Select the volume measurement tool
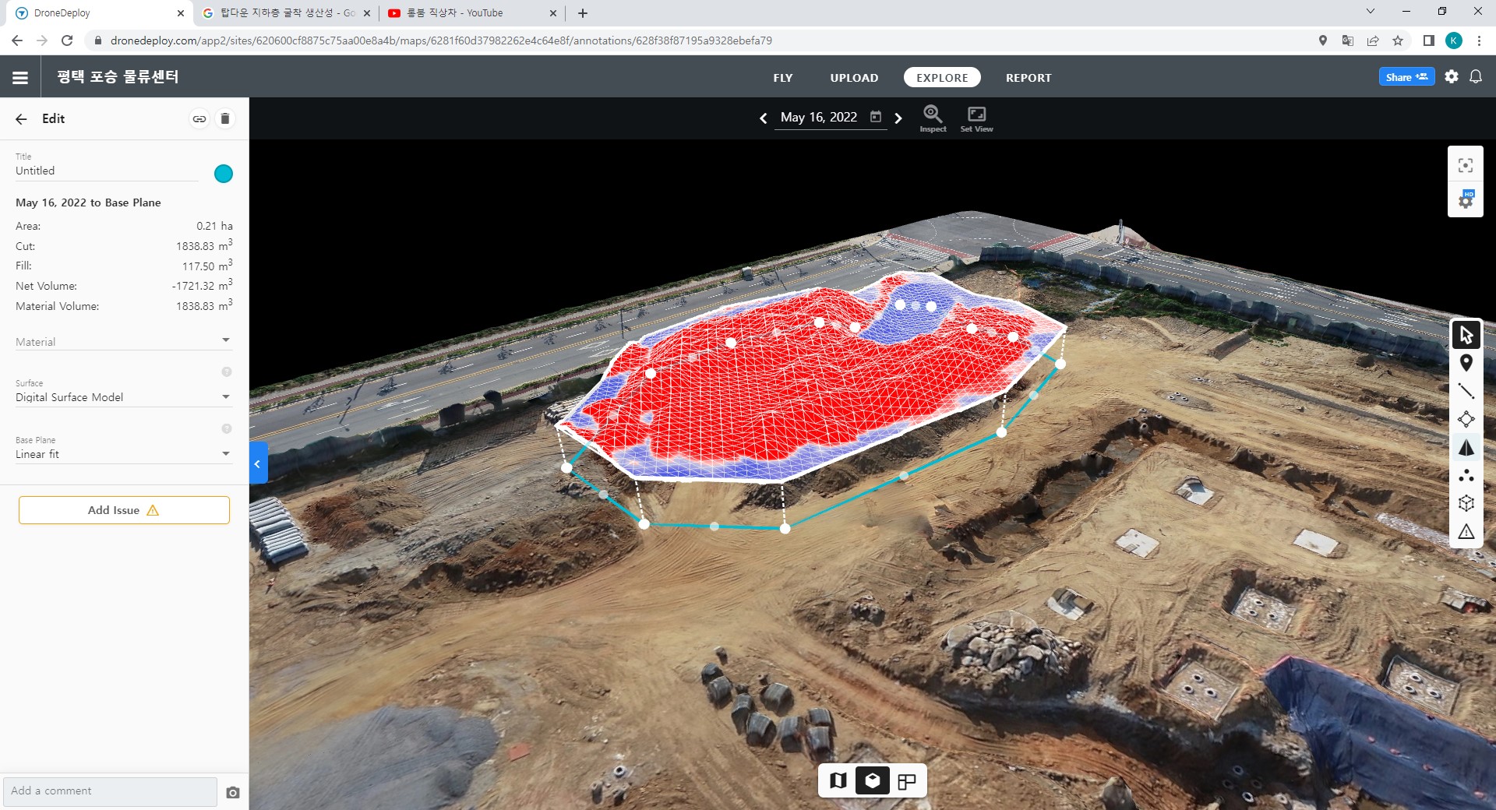This screenshot has height=810, width=1496. point(1466,448)
